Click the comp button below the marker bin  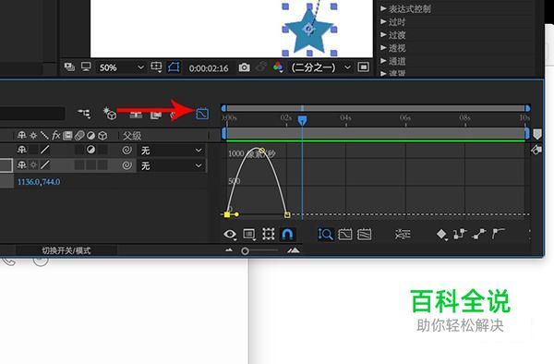click(536, 151)
